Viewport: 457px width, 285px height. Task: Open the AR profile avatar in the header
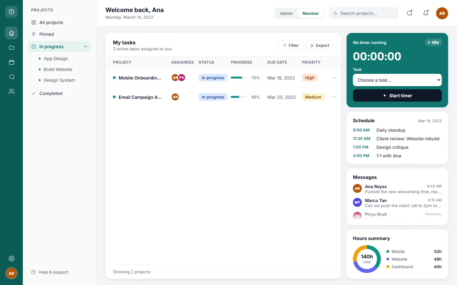pos(442,13)
